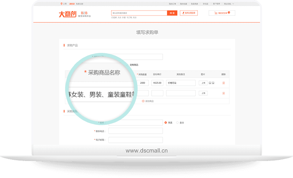Focus the empty price field in second row

(157, 93)
